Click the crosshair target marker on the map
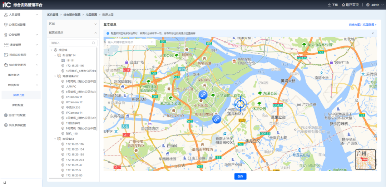386x187 pixels. coord(241,104)
